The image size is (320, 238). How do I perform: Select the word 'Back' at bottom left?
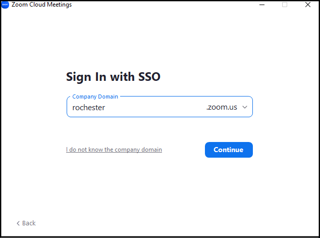(29, 223)
